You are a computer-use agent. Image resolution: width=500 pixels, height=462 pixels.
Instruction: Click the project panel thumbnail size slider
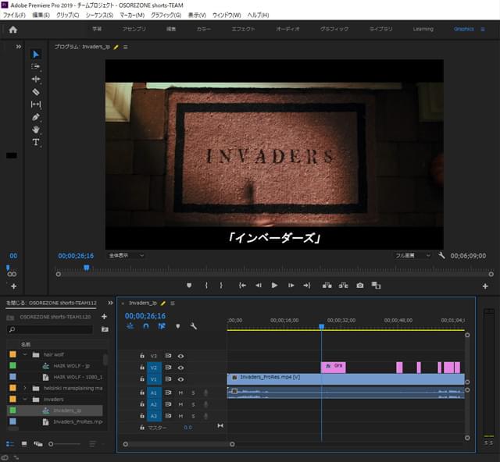(51, 444)
